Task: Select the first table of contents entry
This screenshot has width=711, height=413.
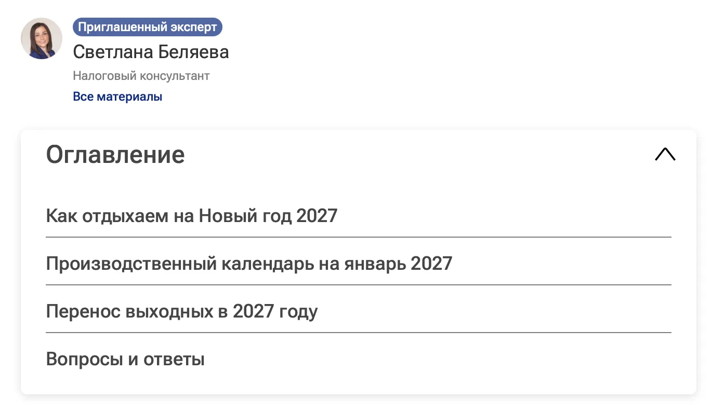Action: (192, 216)
